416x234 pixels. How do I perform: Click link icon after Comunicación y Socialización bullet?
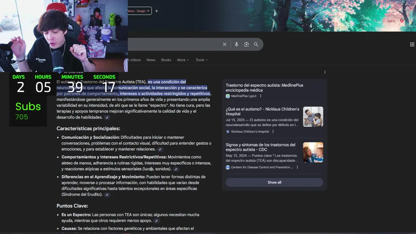(160, 149)
